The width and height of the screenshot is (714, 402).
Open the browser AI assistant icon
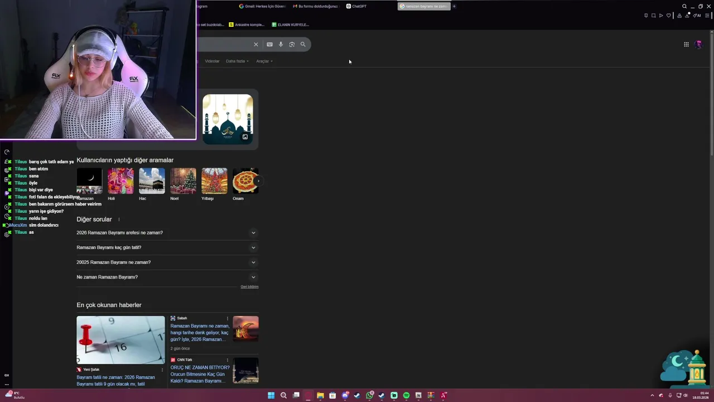pyautogui.click(x=697, y=16)
